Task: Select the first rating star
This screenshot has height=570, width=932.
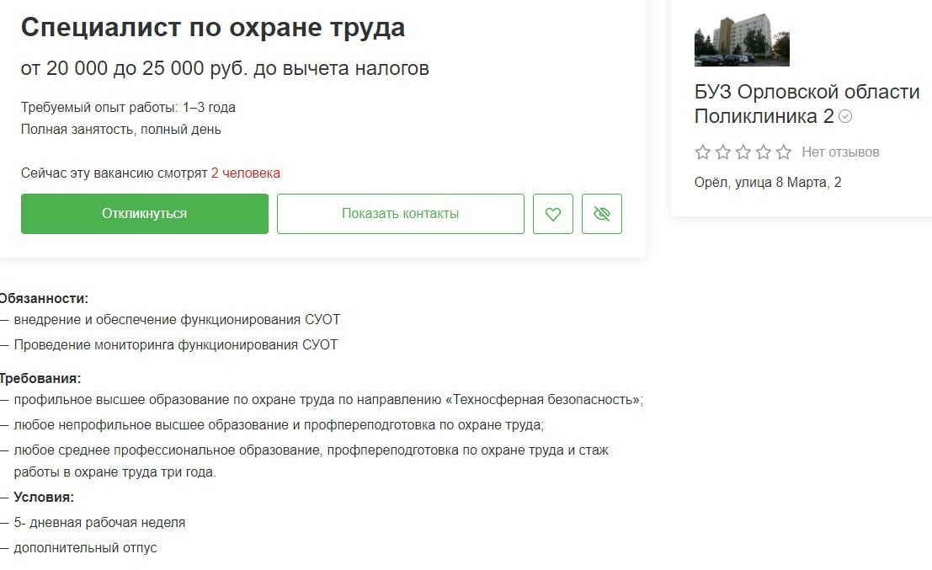Action: click(x=702, y=152)
